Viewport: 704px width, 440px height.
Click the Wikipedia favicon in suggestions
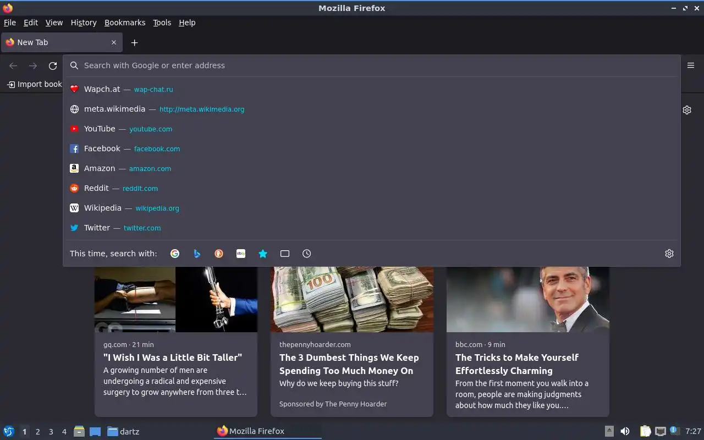[x=74, y=208]
